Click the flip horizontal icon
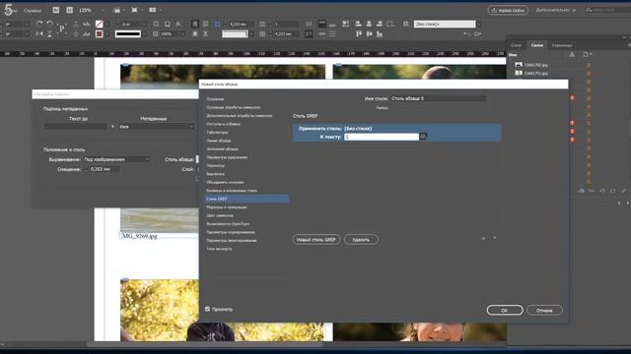This screenshot has width=631, height=354. 39,34
